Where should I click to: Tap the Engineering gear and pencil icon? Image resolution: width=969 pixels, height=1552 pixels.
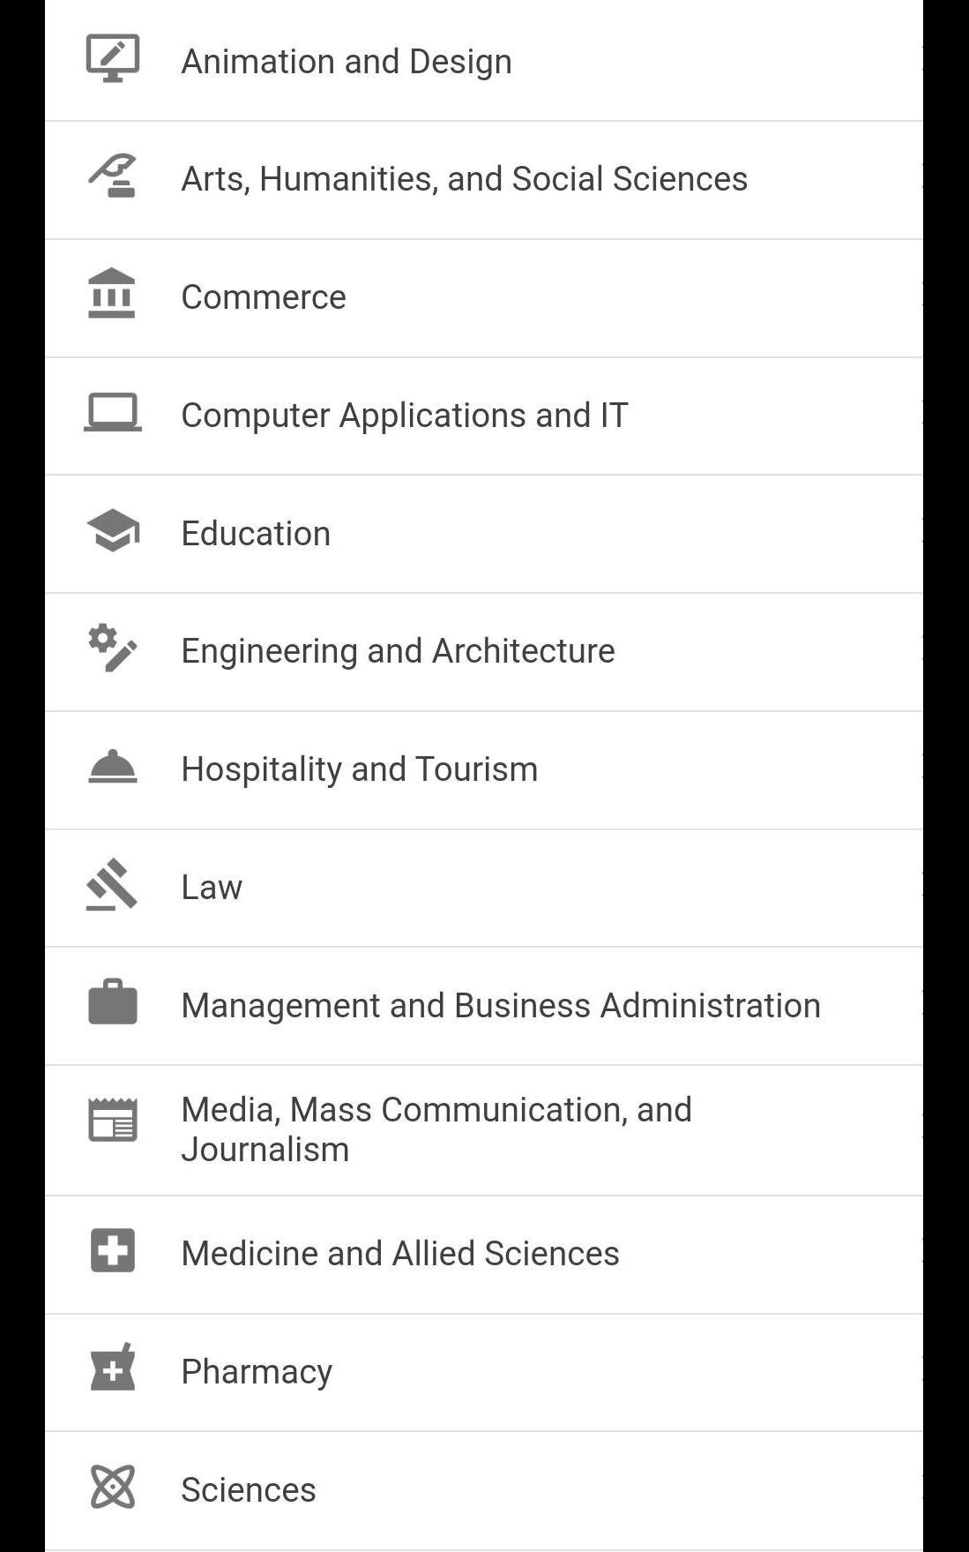(112, 649)
